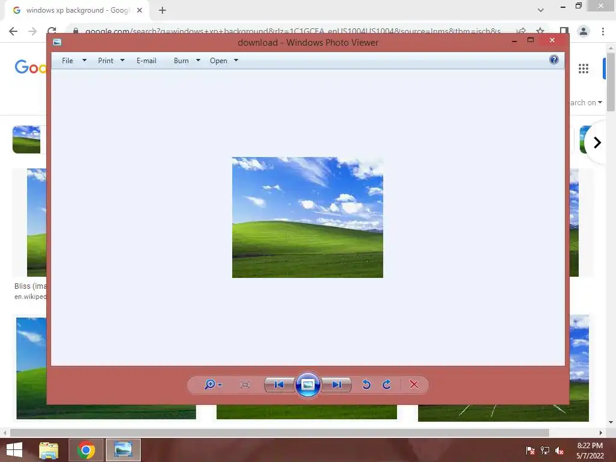Close the Chrome tab 'windows xp background'
616x462 pixels.
(140, 10)
